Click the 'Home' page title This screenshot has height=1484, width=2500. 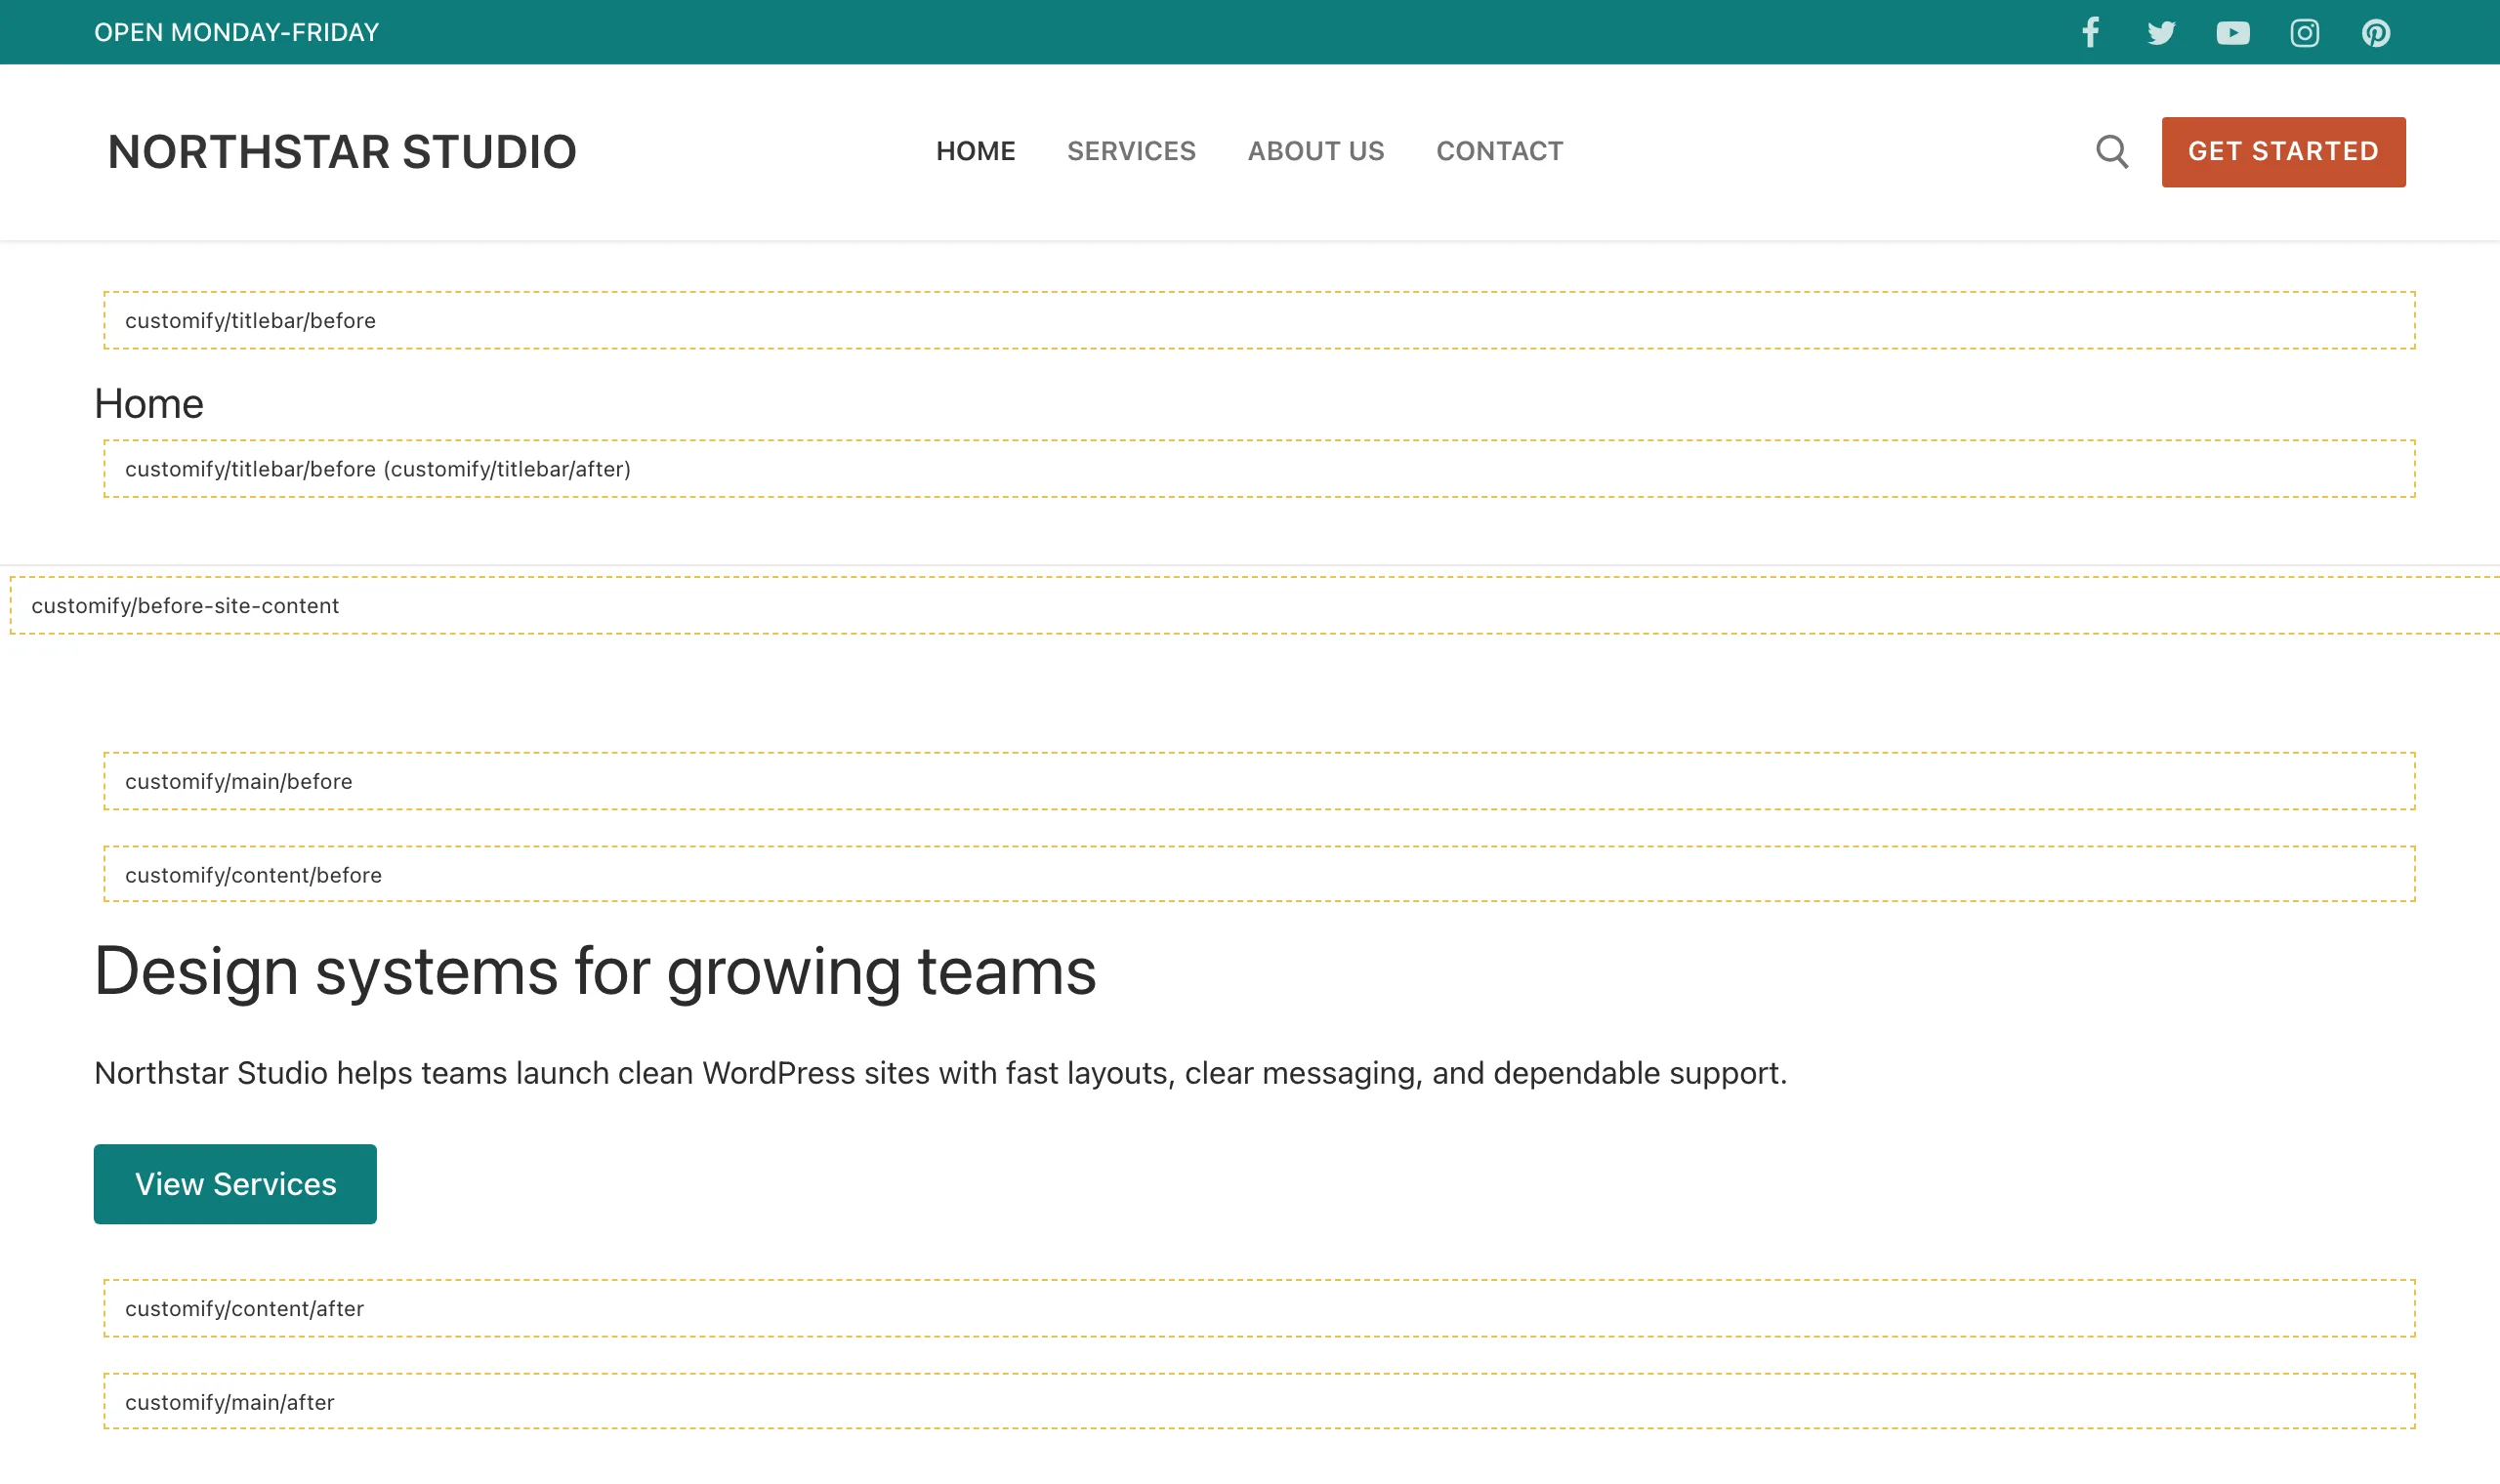[x=149, y=404]
